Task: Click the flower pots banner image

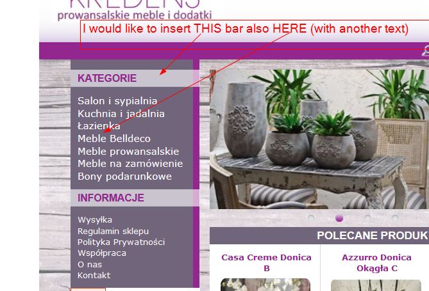Action: pyautogui.click(x=319, y=139)
